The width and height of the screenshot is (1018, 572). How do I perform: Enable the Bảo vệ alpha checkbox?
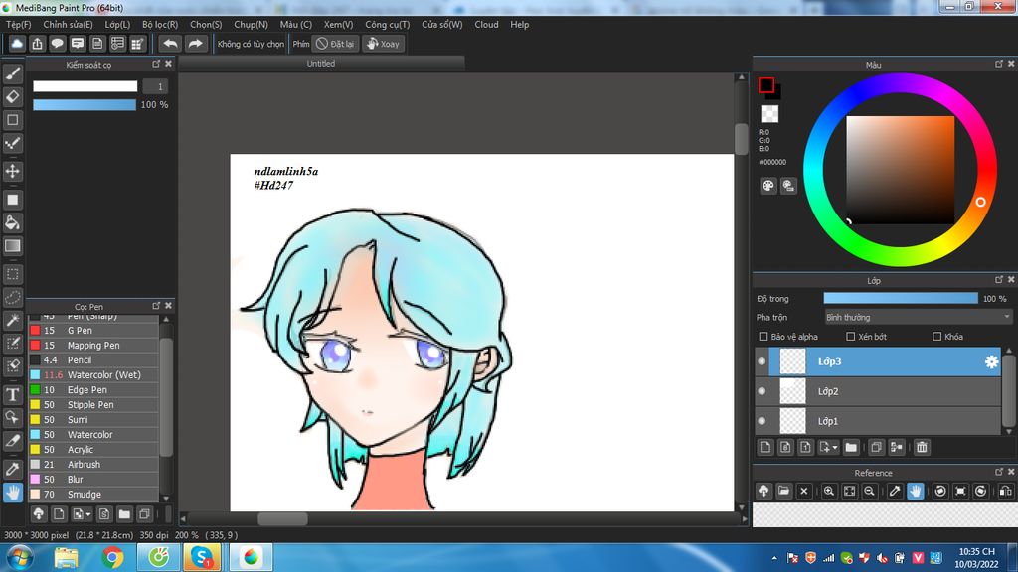click(x=763, y=337)
